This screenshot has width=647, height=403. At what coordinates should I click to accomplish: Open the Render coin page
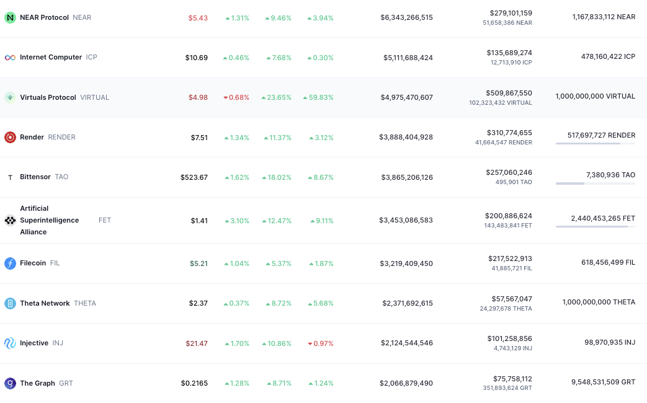click(x=32, y=137)
